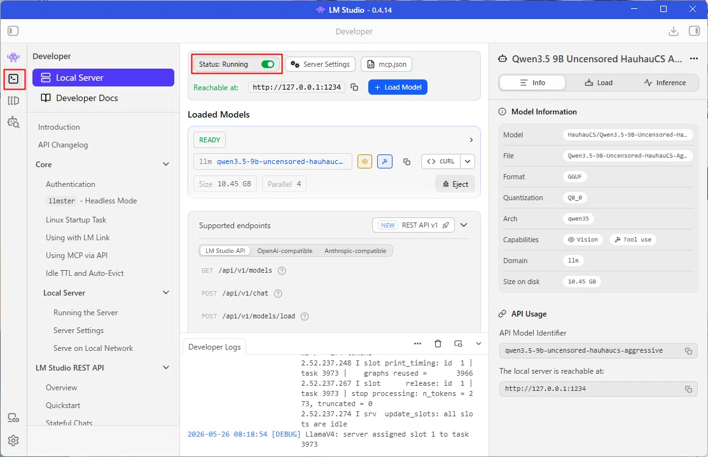The height and width of the screenshot is (457, 708).
Task: Select the OpenAI-compatible endpoints tab
Action: click(284, 251)
